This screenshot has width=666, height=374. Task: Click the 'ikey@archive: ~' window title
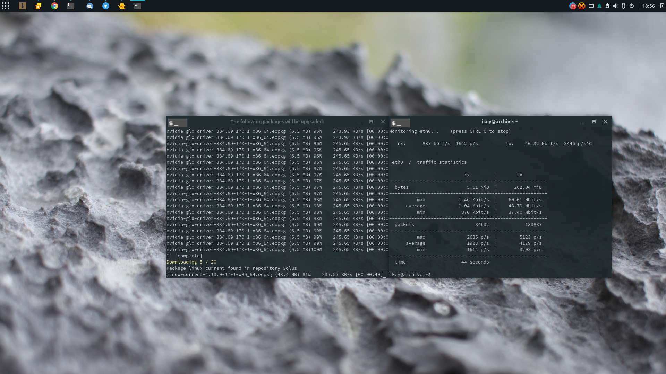coord(500,122)
